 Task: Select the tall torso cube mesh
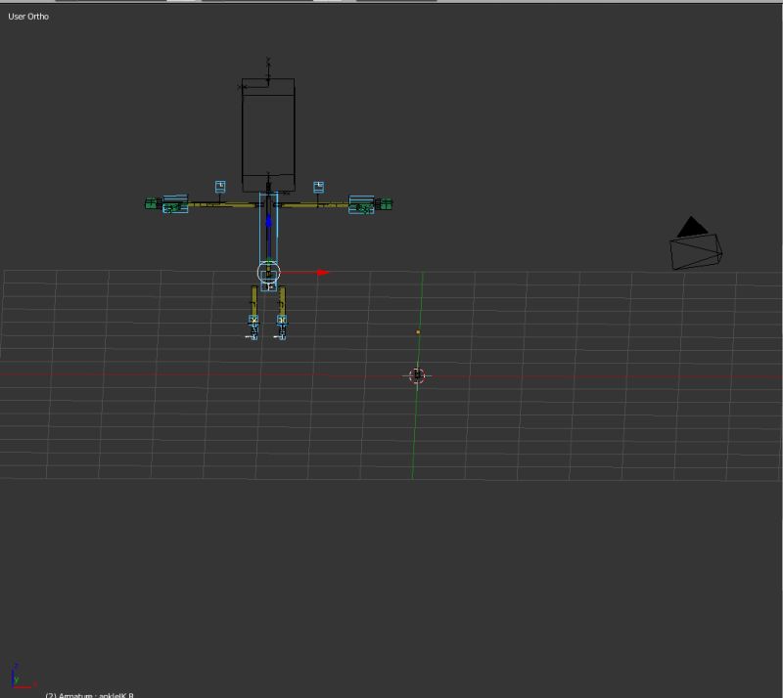[268, 127]
